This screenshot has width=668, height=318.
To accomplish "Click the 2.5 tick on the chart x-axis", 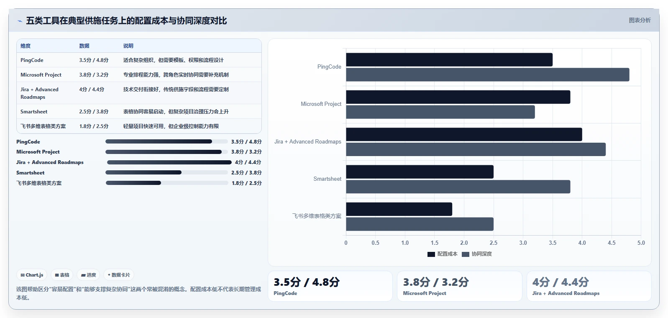I will tap(494, 243).
